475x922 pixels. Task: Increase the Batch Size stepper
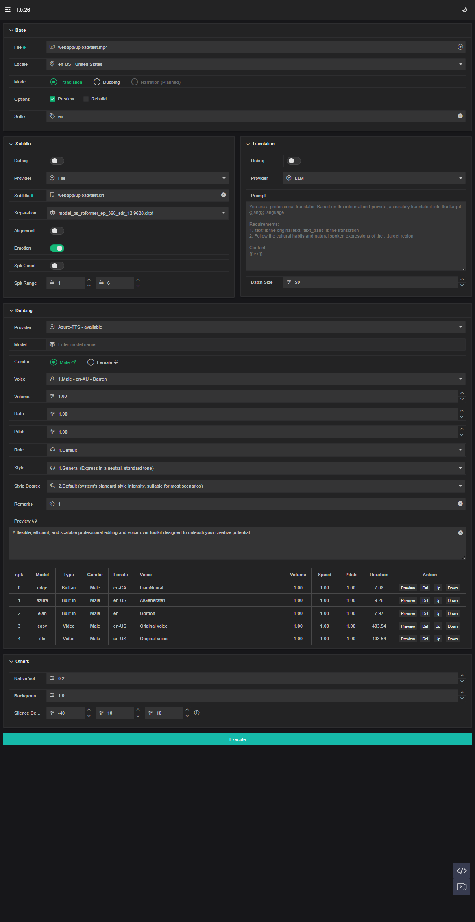point(462,279)
